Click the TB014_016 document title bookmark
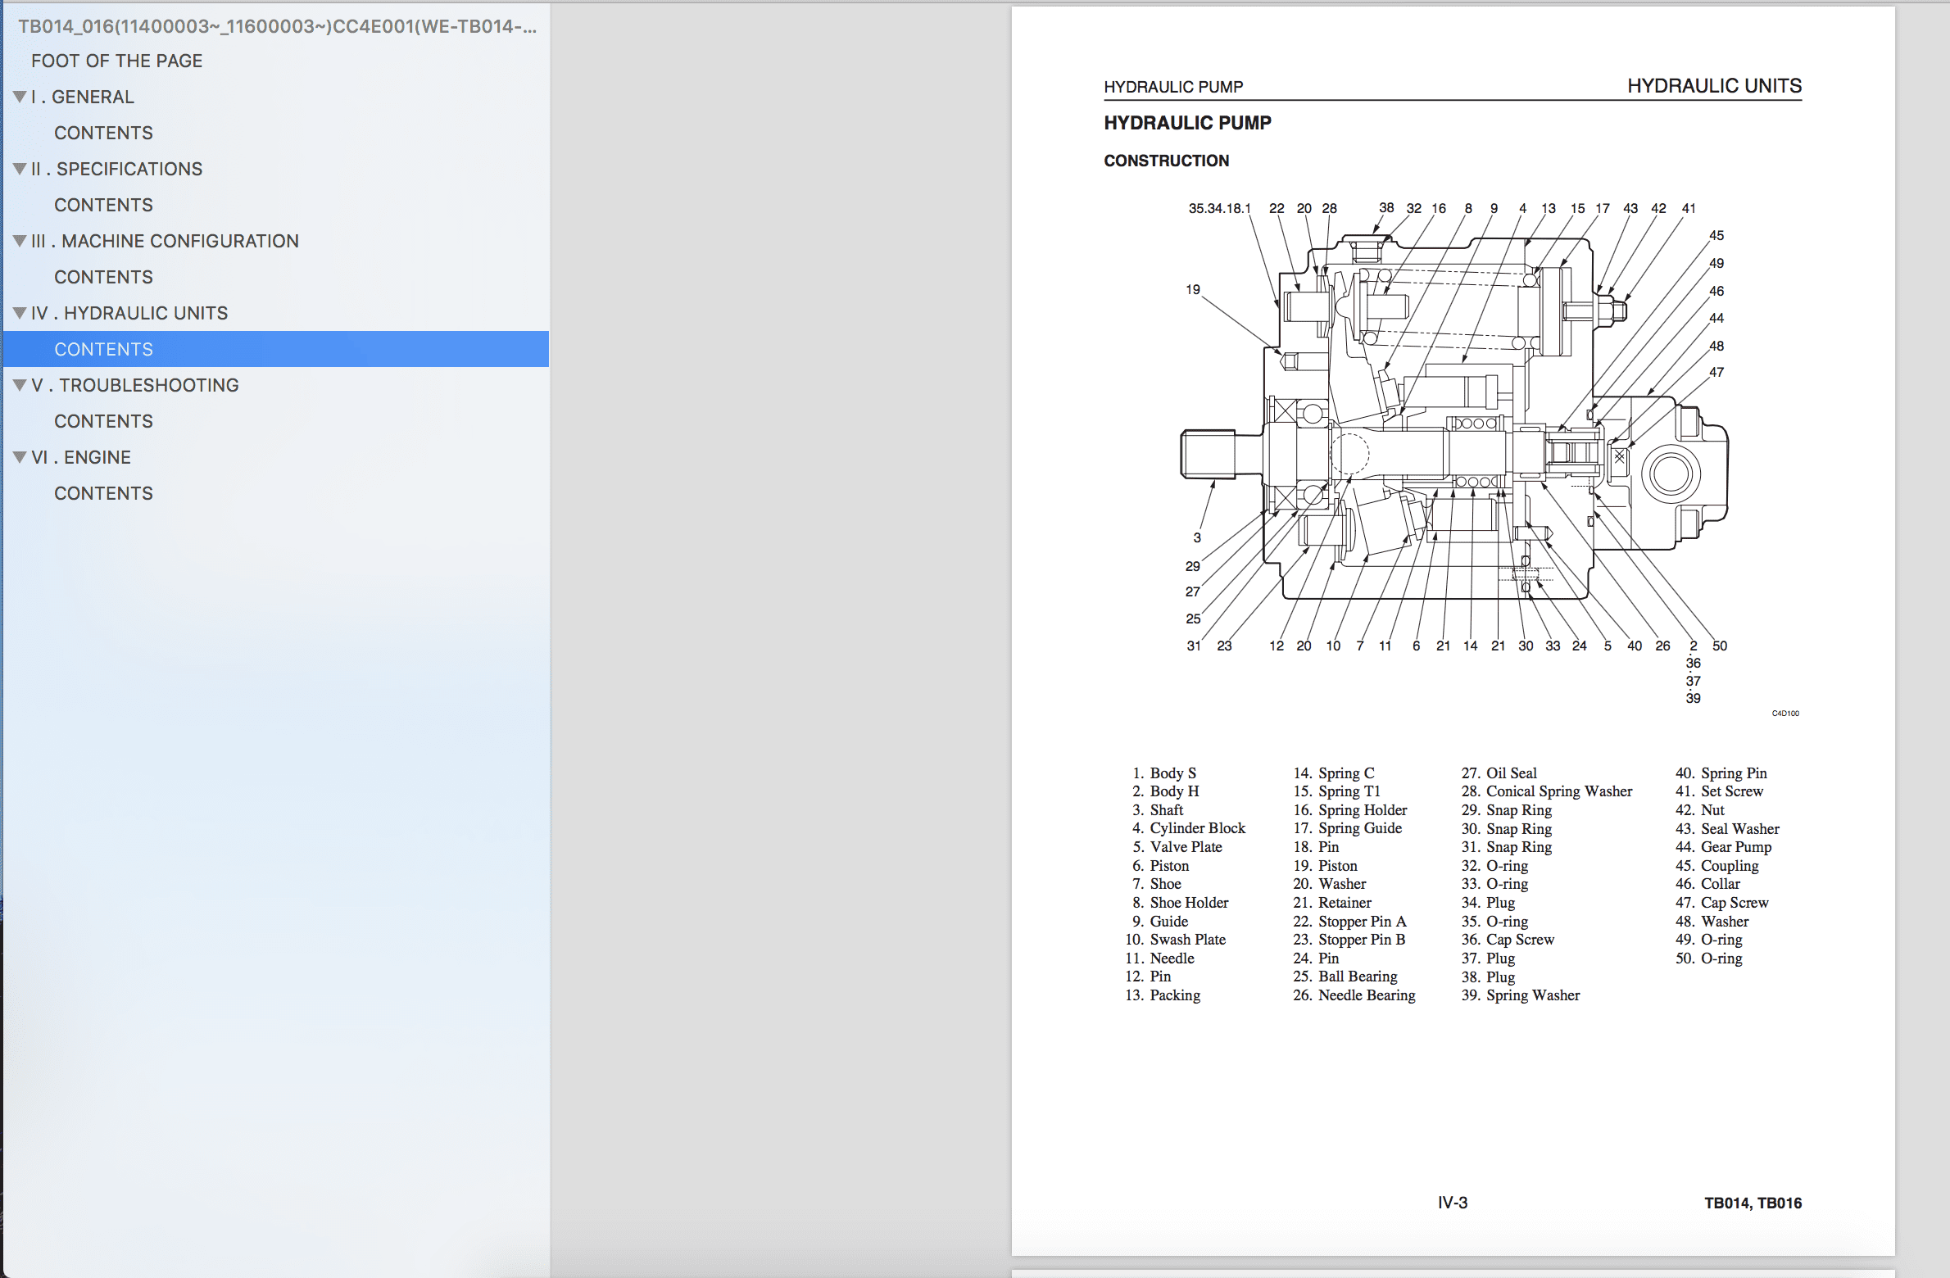 [279, 26]
